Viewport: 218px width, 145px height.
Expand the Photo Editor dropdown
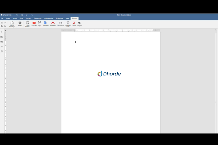pos(28,27)
